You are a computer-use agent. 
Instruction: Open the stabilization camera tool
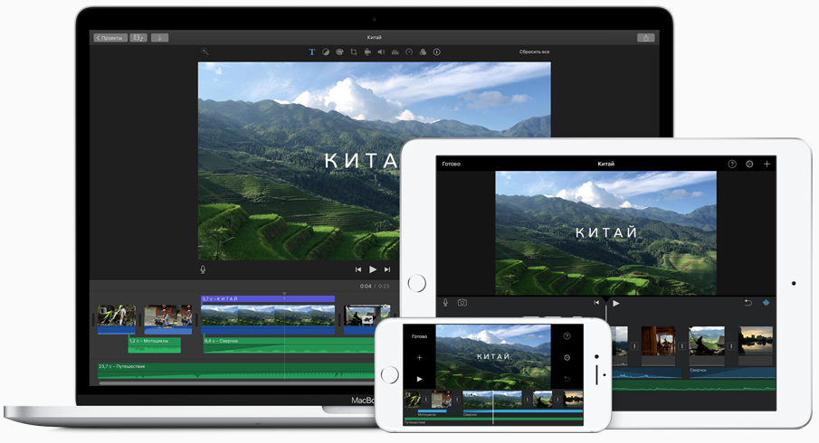click(367, 52)
